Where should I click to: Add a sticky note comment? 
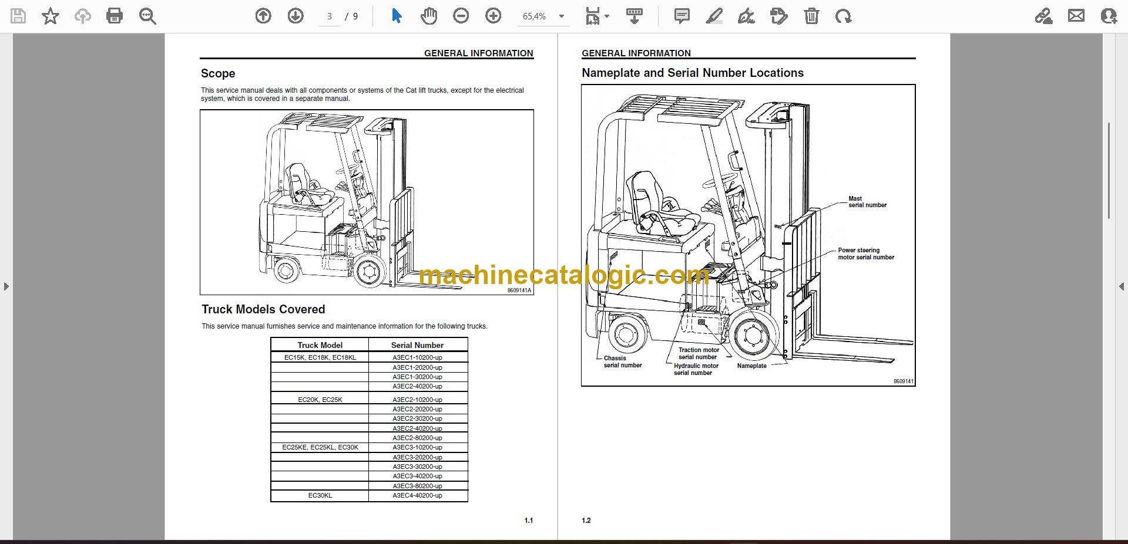[681, 16]
